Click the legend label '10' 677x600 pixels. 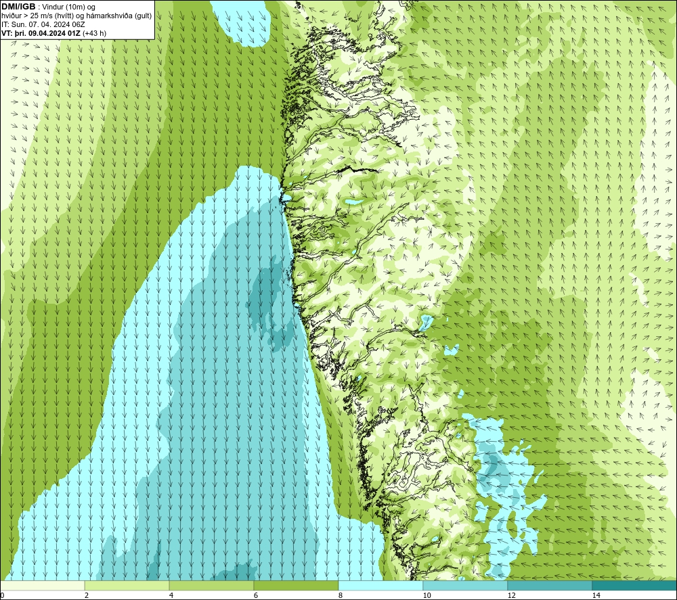[x=427, y=595]
